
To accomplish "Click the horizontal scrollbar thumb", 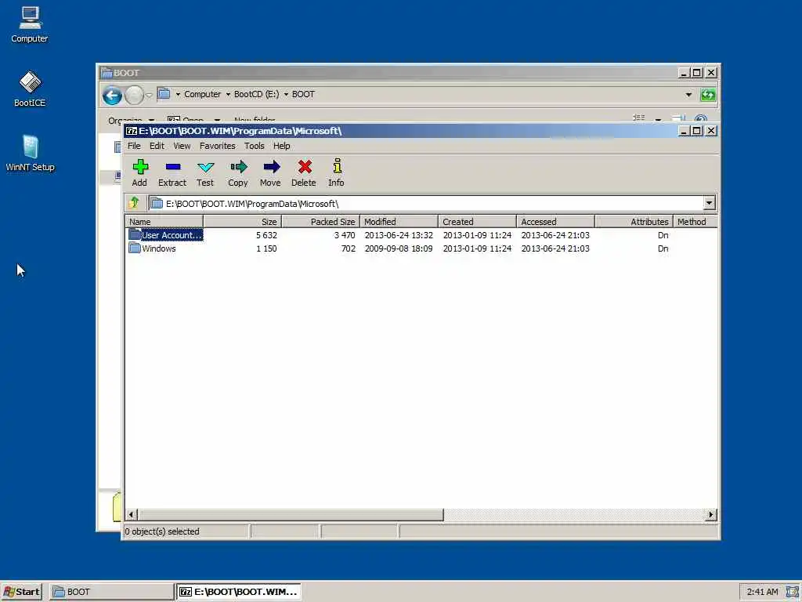I will (291, 514).
